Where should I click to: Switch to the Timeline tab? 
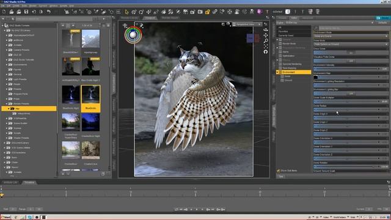[29, 182]
